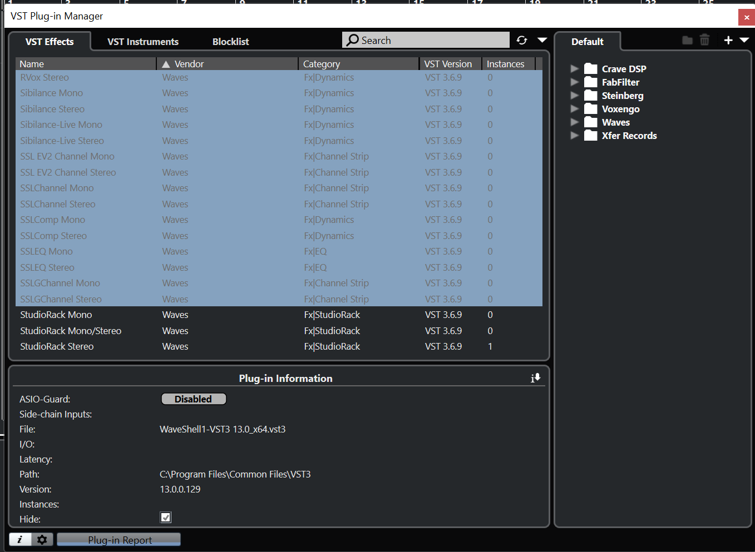Select the SSLEQ Mono row
This screenshot has width=755, height=552.
(279, 251)
